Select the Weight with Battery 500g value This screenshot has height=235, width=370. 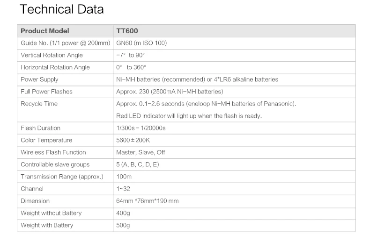(x=123, y=225)
